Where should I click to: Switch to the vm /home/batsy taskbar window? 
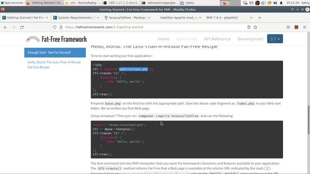click(x=83, y=3)
